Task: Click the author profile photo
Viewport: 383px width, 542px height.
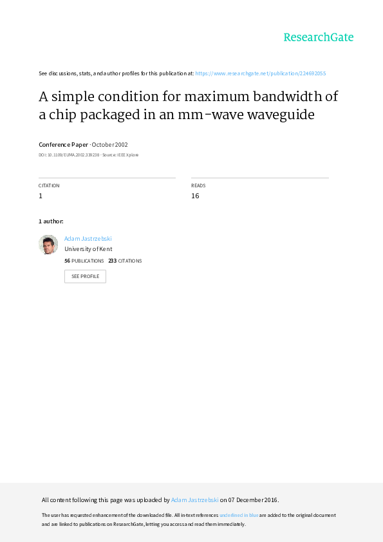Action: tap(48, 245)
